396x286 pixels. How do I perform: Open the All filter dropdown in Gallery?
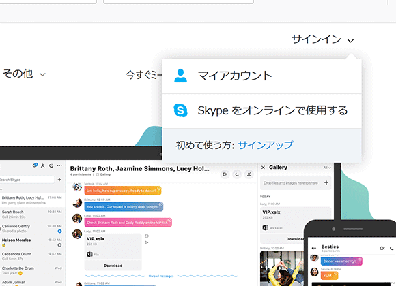[x=327, y=168]
